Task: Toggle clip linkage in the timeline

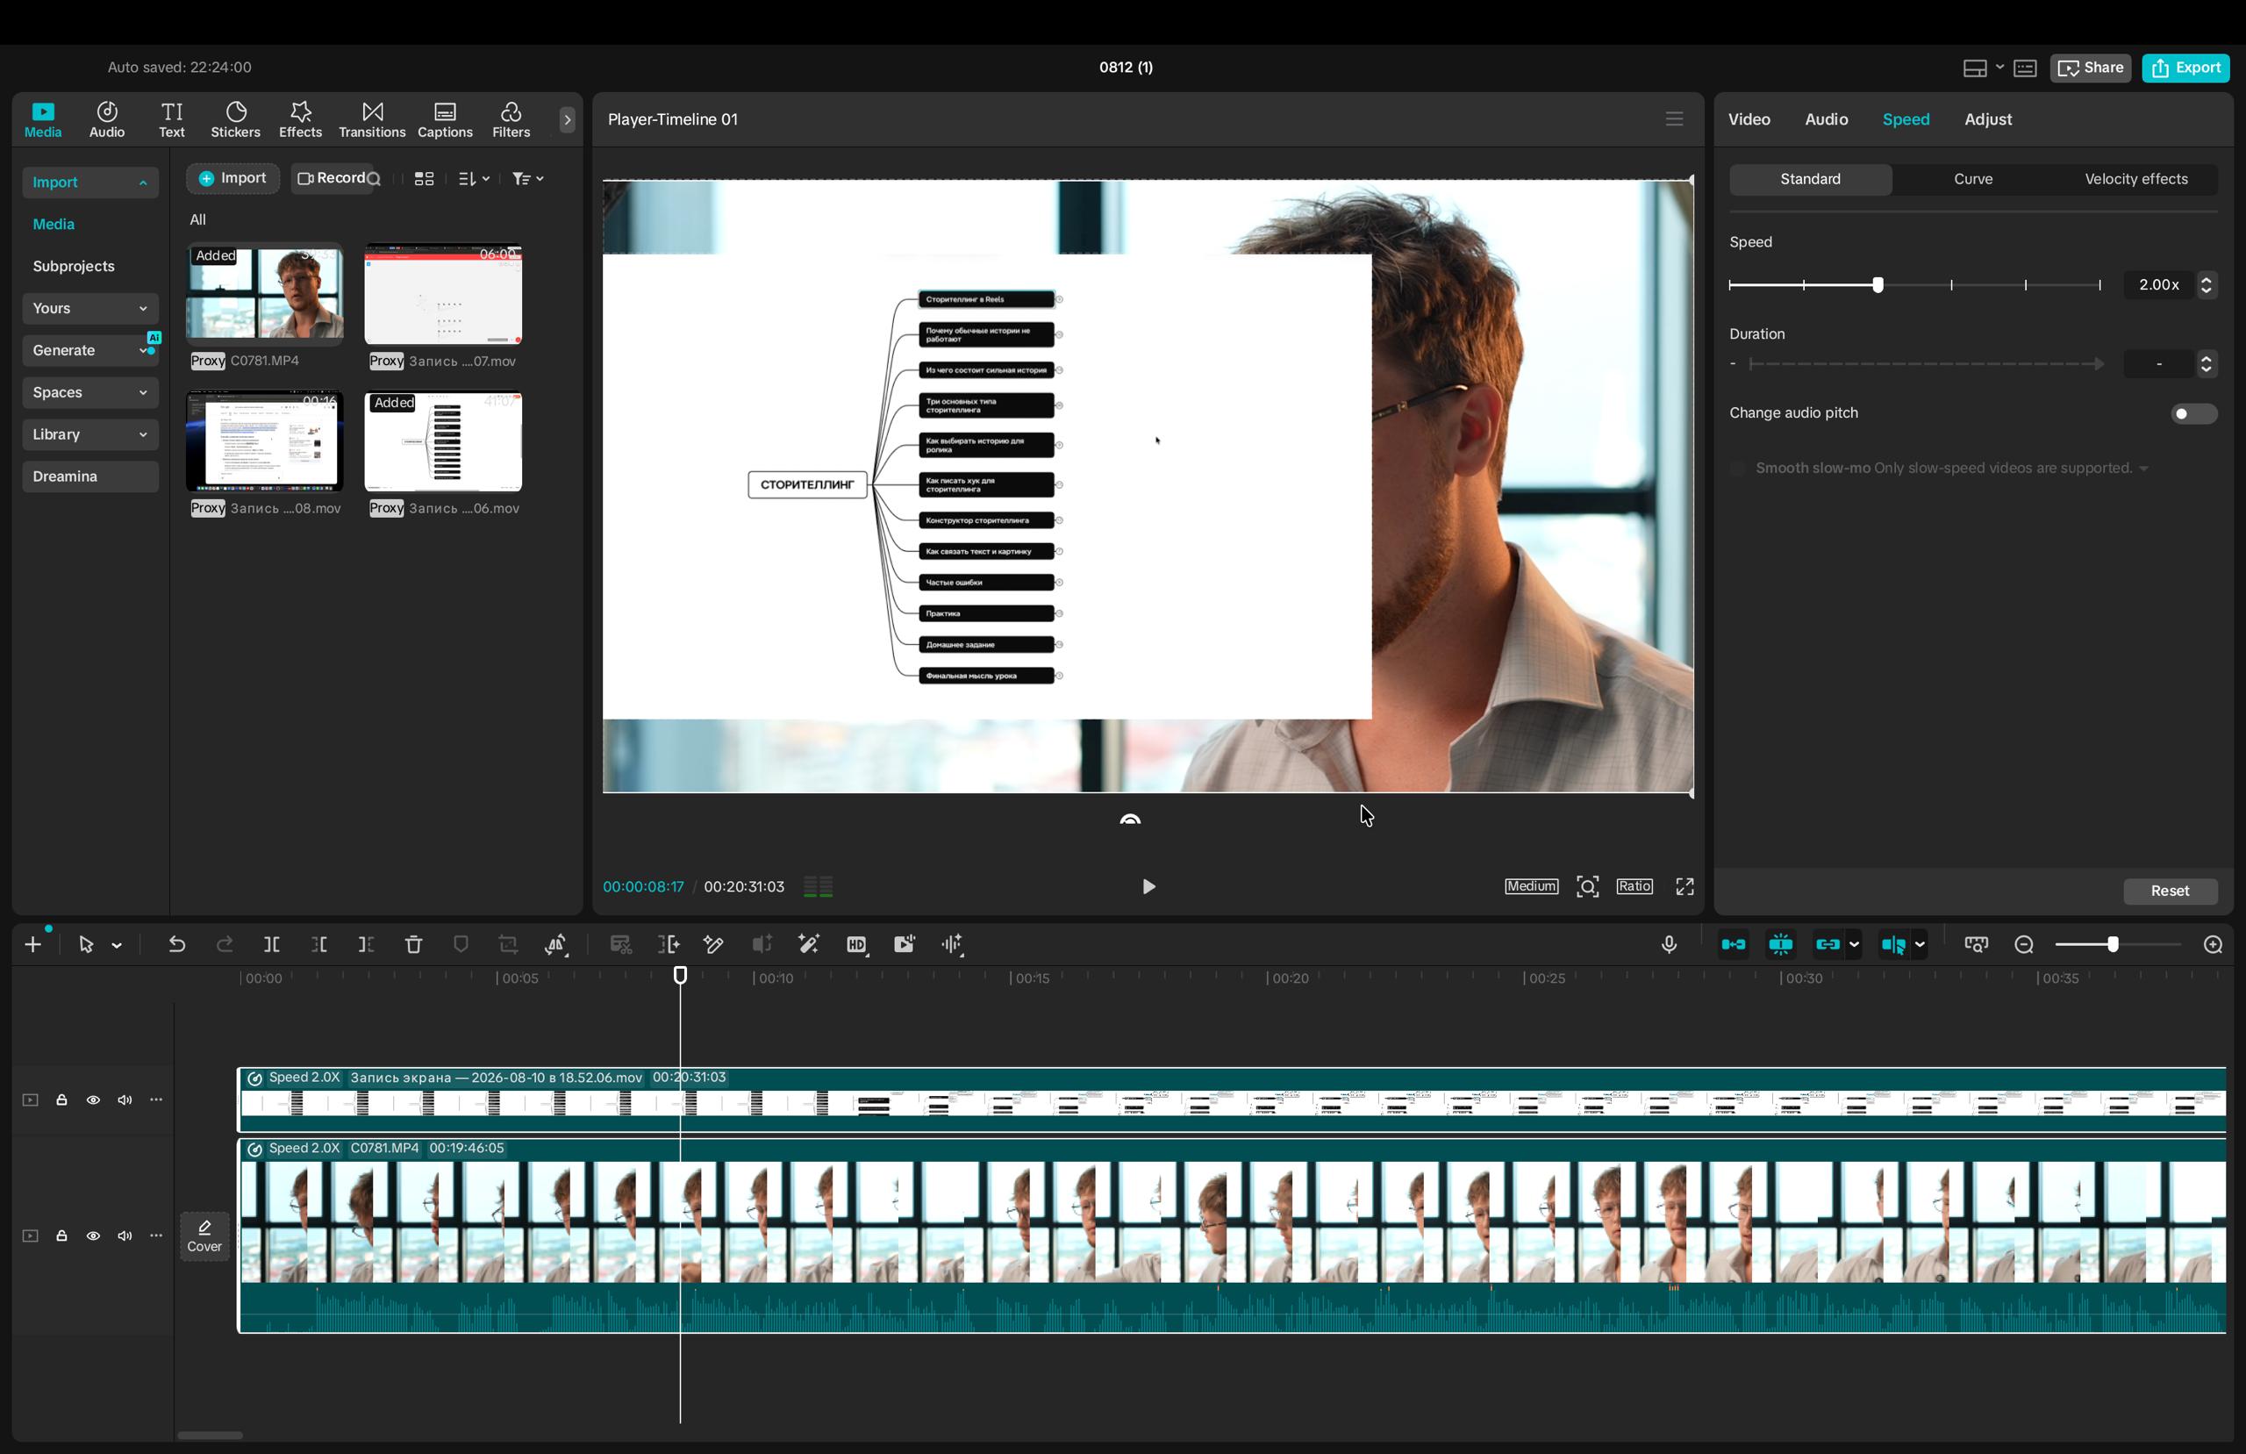Action: 1828,944
